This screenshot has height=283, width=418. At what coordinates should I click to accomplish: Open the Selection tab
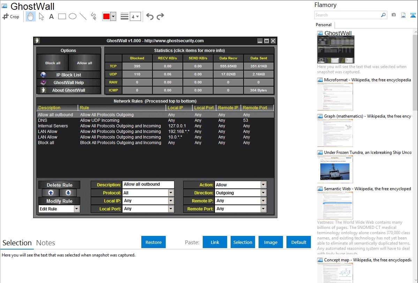click(17, 243)
